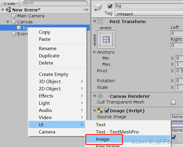
Task: Expand the Effects submenu
Action: [x=56, y=96]
